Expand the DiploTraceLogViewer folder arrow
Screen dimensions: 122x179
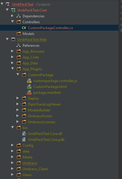[18, 104]
